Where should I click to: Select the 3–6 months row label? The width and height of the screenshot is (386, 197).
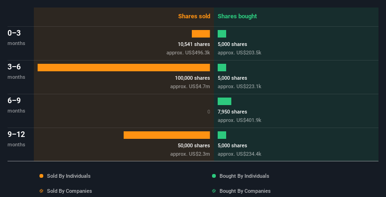[x=16, y=71]
